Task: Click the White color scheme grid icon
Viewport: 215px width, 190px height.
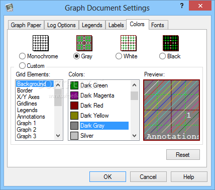Action: coord(129,43)
